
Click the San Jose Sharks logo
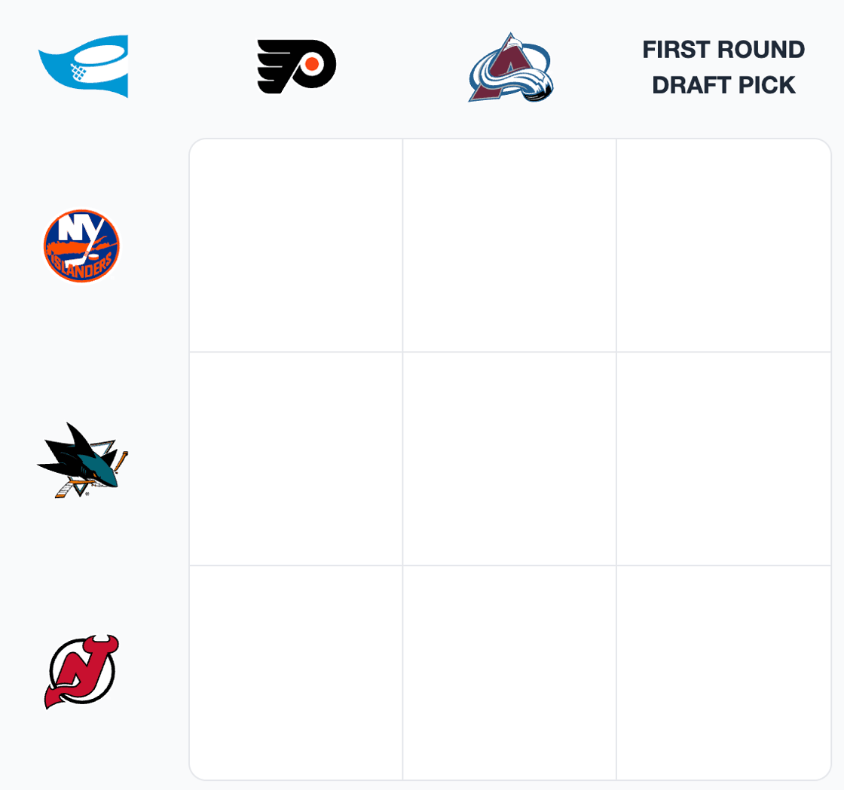tap(82, 459)
